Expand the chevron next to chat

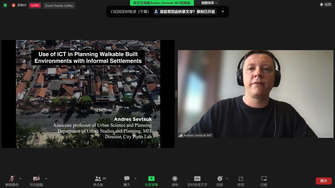pos(136,179)
